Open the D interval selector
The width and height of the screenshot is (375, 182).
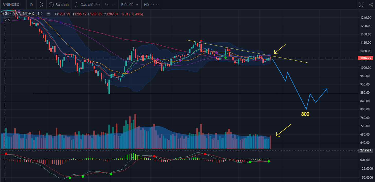pos(31,5)
